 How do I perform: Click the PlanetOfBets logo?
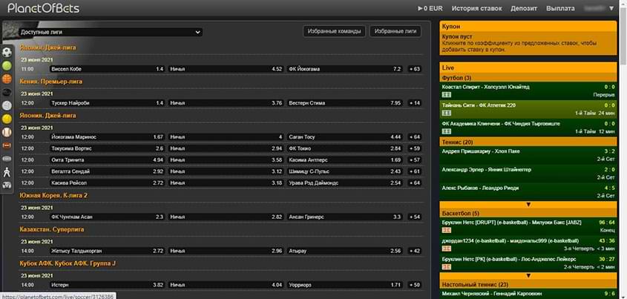(x=44, y=8)
